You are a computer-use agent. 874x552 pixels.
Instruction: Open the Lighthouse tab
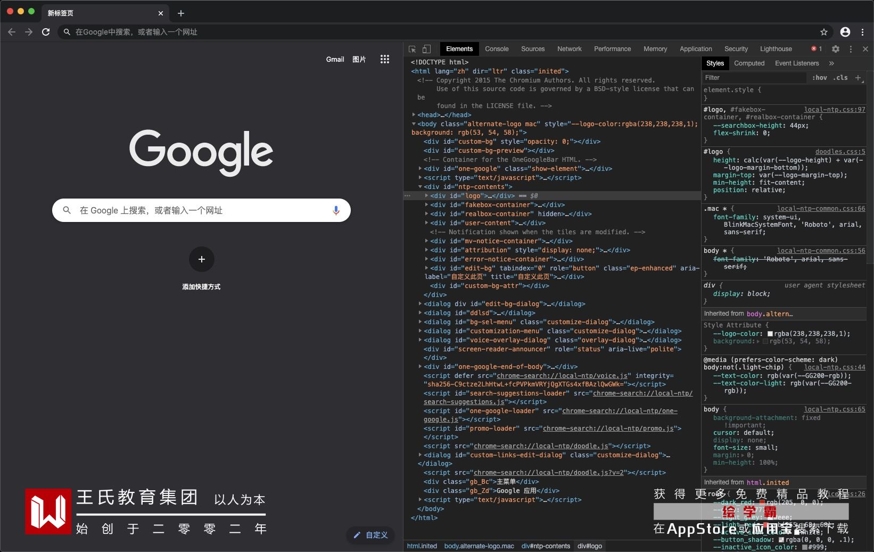776,49
